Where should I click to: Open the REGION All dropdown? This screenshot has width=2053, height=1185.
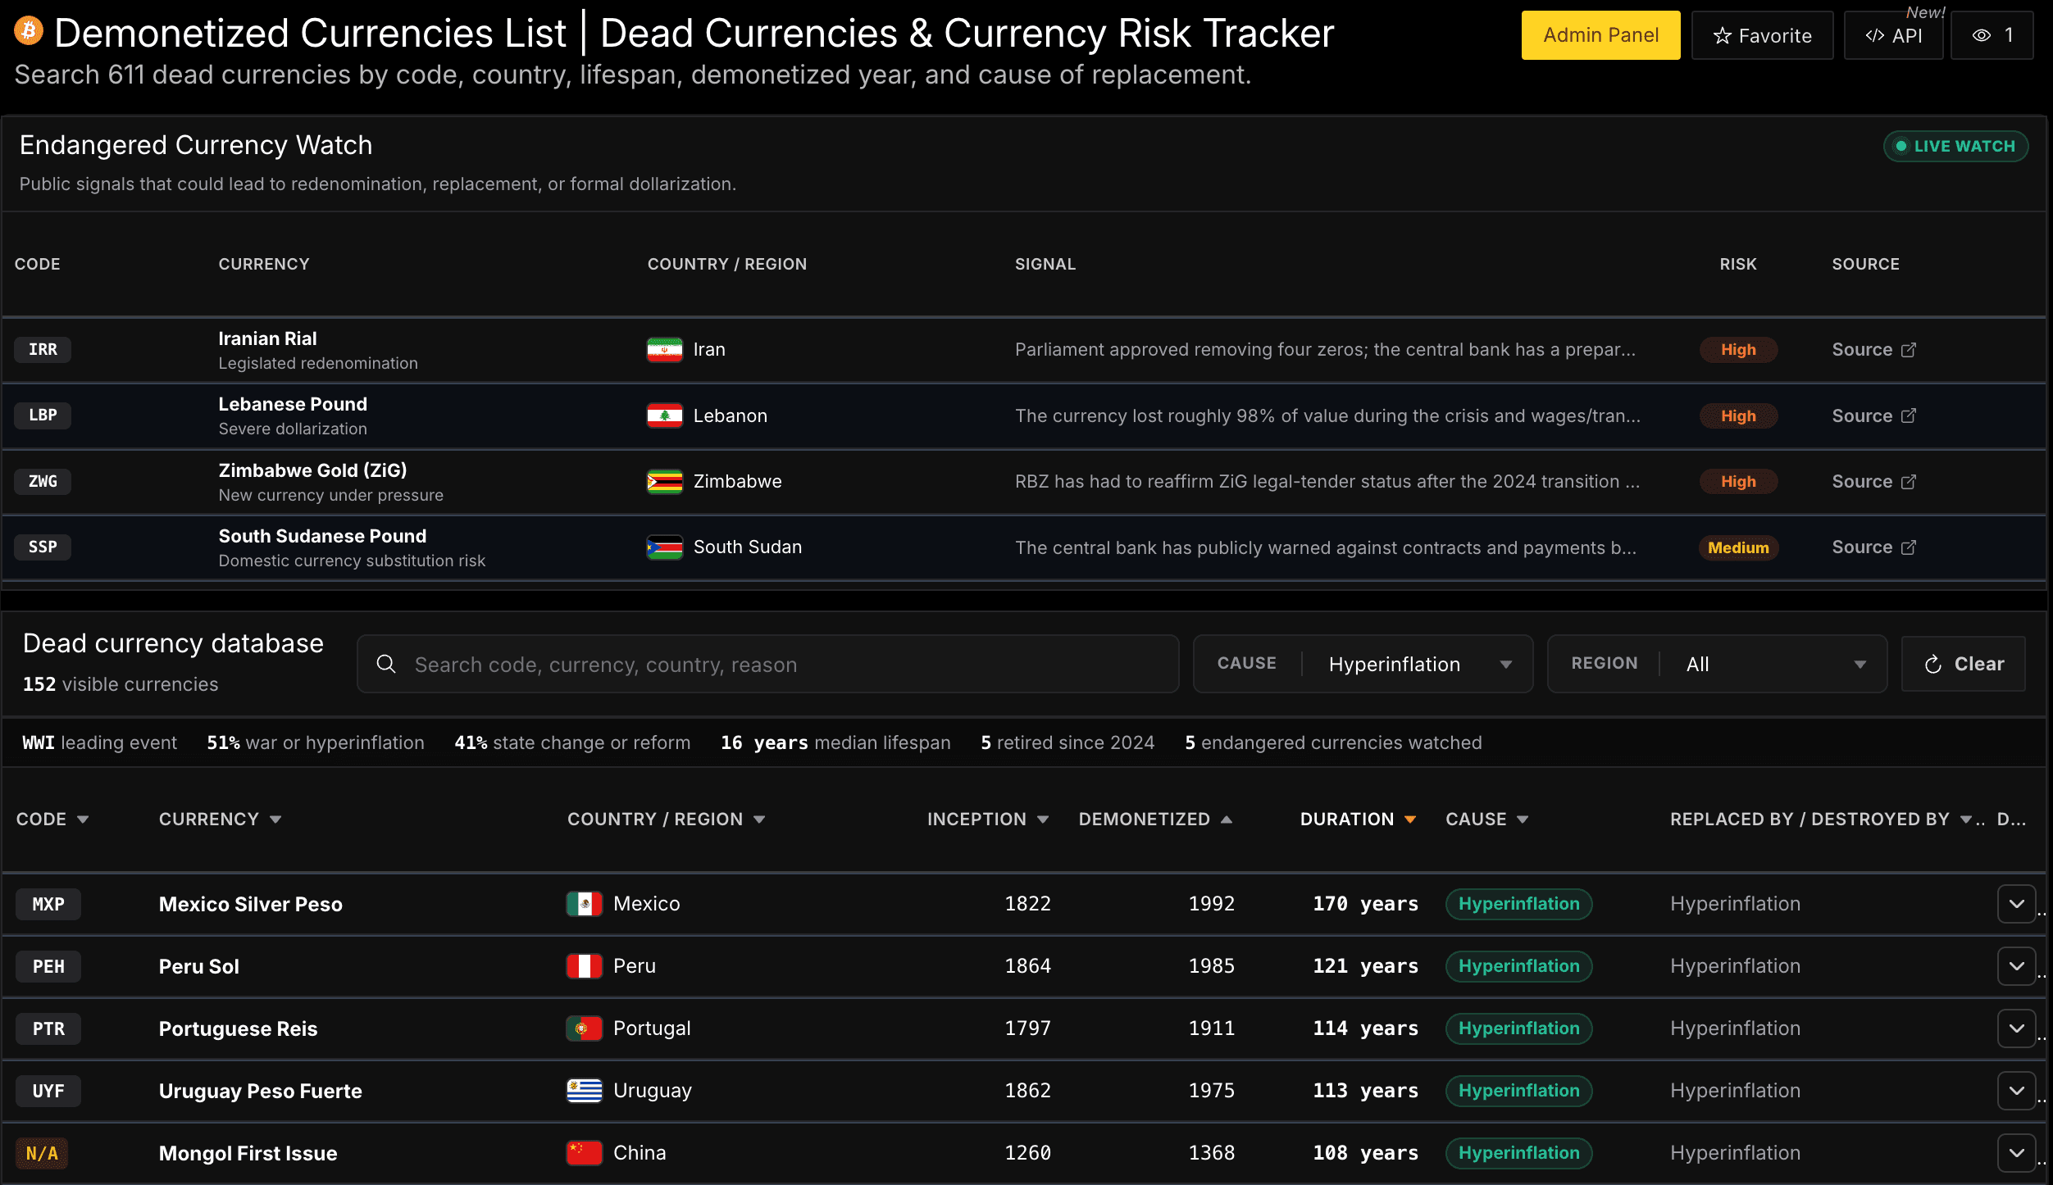coord(1717,664)
